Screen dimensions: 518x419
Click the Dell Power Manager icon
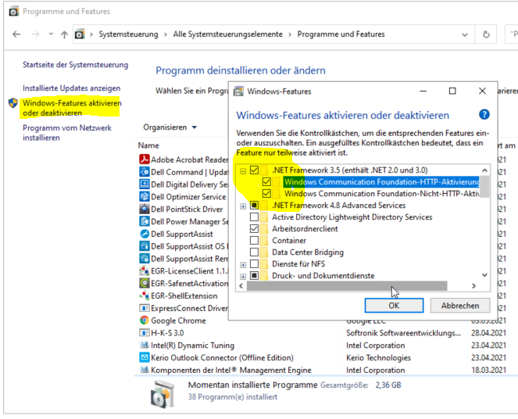click(144, 221)
